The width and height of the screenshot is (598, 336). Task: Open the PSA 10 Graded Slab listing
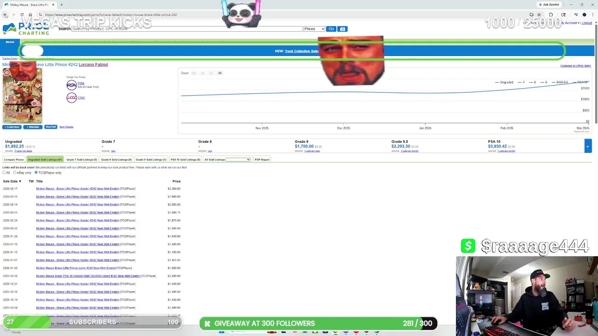point(88,276)
